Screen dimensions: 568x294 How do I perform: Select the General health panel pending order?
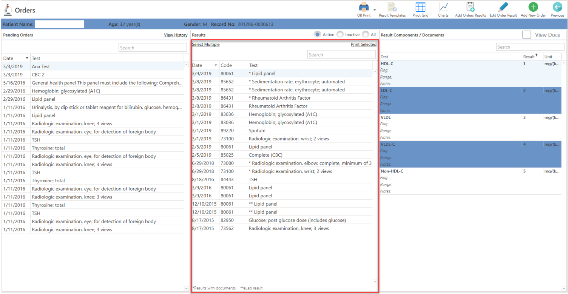[x=93, y=83]
